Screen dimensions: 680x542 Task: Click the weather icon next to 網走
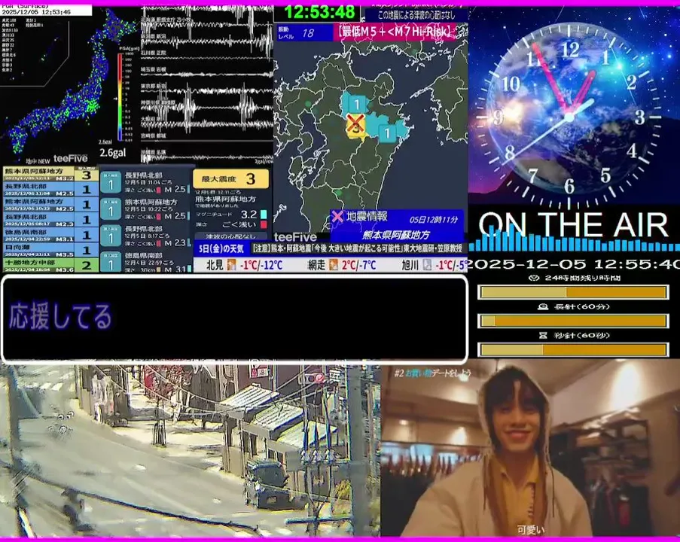click(333, 265)
